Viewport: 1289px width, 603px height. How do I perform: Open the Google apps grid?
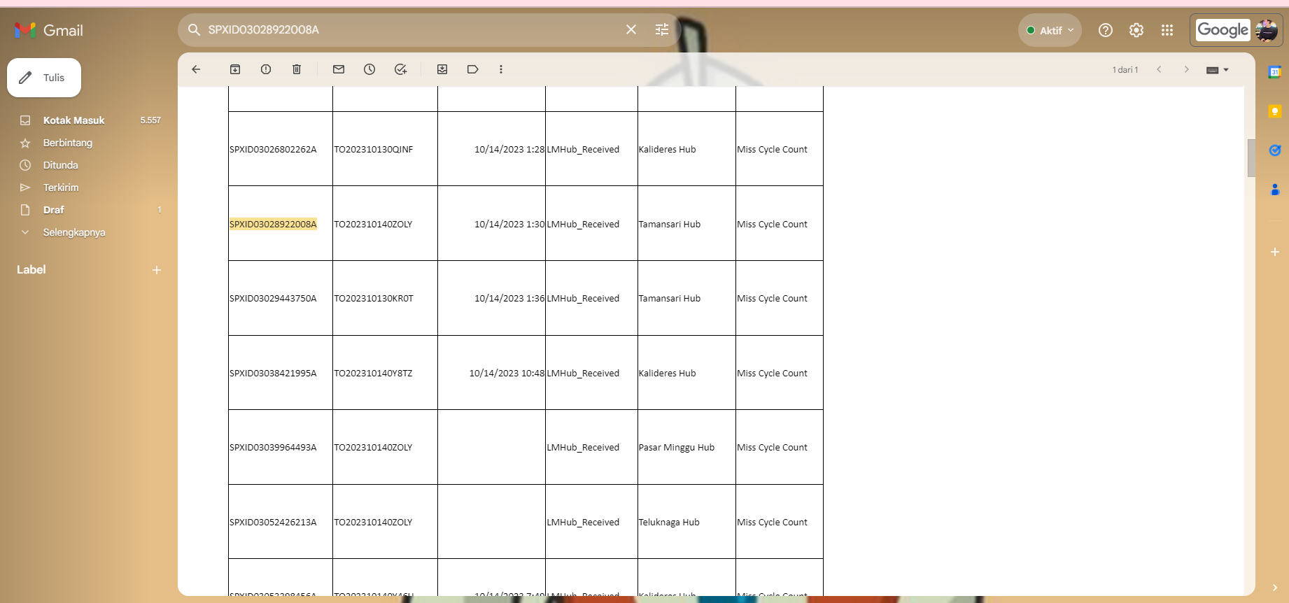(1167, 30)
